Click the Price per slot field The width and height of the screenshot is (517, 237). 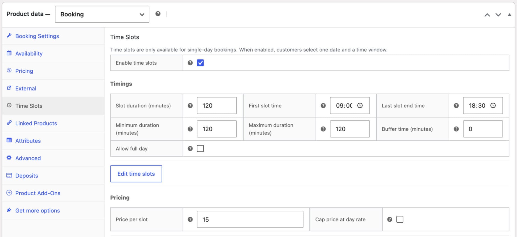(250, 219)
